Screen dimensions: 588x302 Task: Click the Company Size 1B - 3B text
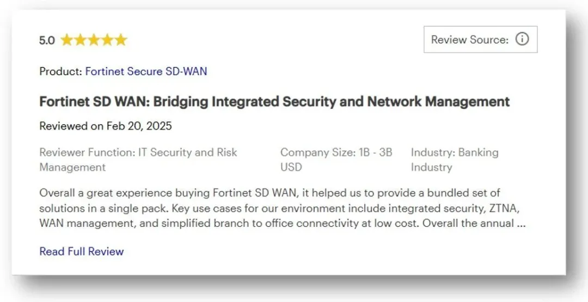tap(336, 152)
